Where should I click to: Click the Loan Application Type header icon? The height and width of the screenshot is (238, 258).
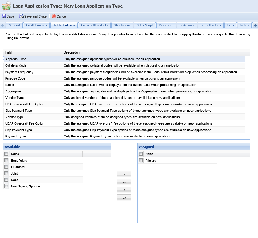[x=6, y=6]
